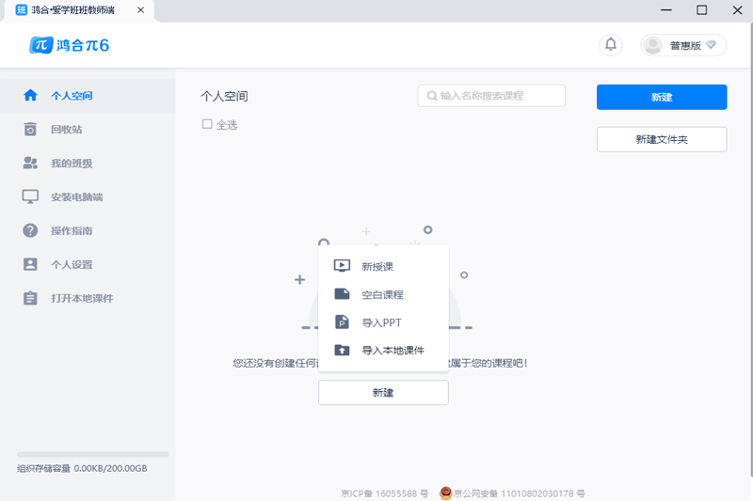This screenshot has height=501, width=753.
Task: Click the user avatar icon
Action: click(653, 45)
